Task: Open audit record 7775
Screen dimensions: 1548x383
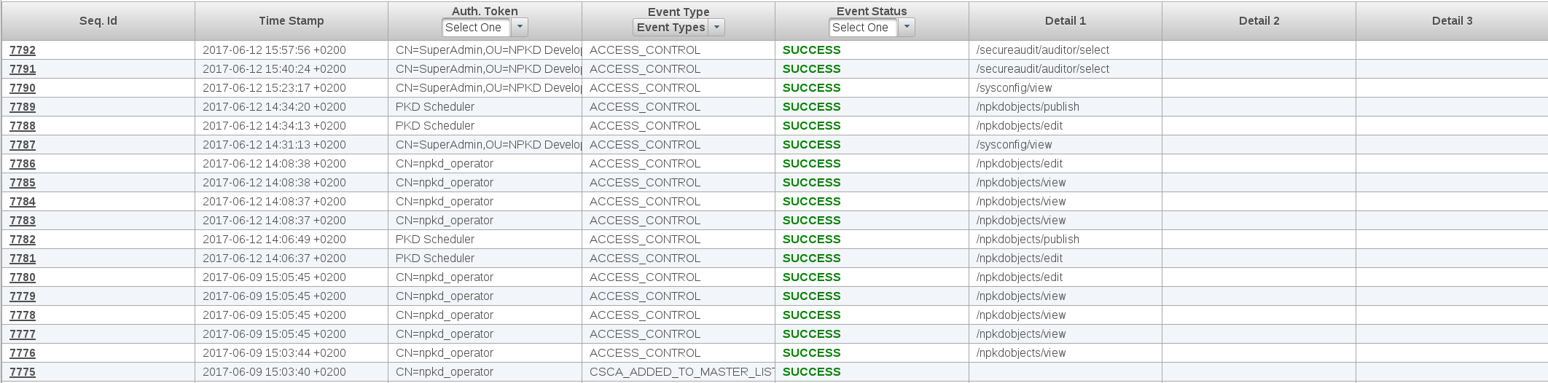Action: point(23,372)
